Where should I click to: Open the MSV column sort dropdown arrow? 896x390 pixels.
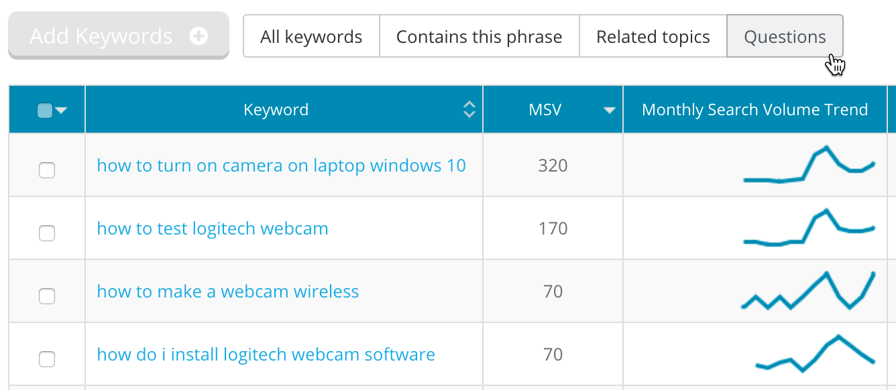coord(609,111)
